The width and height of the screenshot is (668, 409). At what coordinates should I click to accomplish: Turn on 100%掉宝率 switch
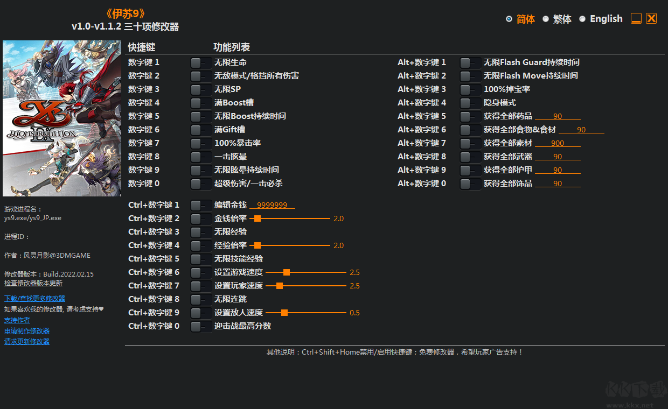pyautogui.click(x=470, y=90)
